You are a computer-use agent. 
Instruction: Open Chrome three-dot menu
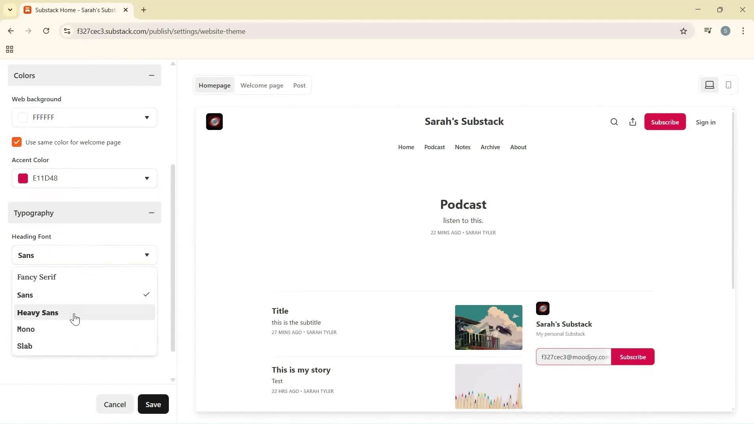click(743, 31)
